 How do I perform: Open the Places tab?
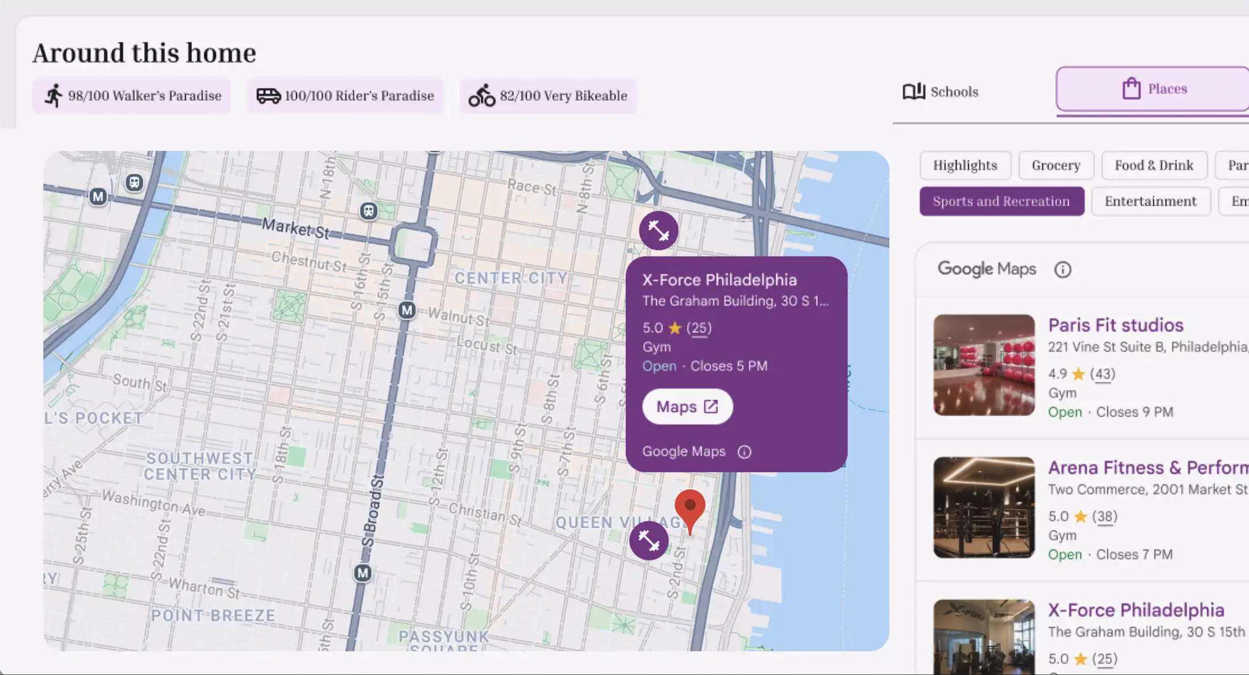pos(1152,89)
